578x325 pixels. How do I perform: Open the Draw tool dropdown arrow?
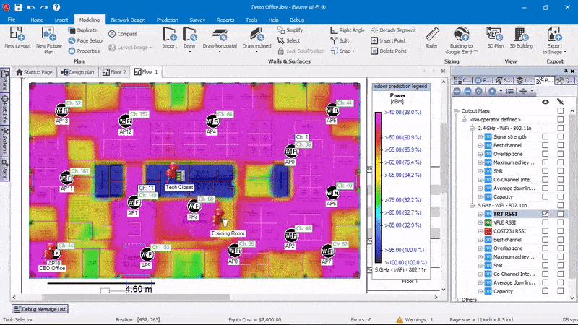189,52
